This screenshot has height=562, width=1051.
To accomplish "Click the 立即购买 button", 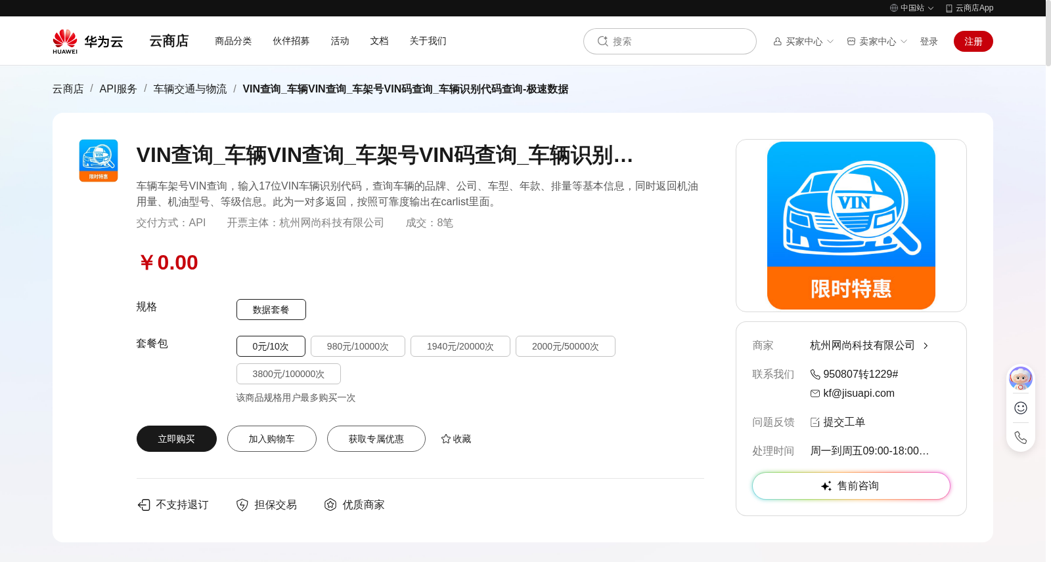I will (x=177, y=439).
